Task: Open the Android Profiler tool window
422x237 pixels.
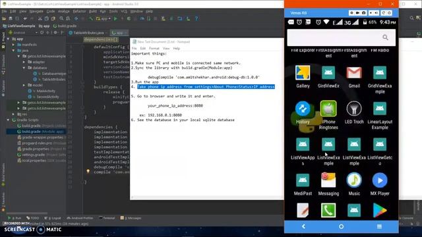Action: 80,218
